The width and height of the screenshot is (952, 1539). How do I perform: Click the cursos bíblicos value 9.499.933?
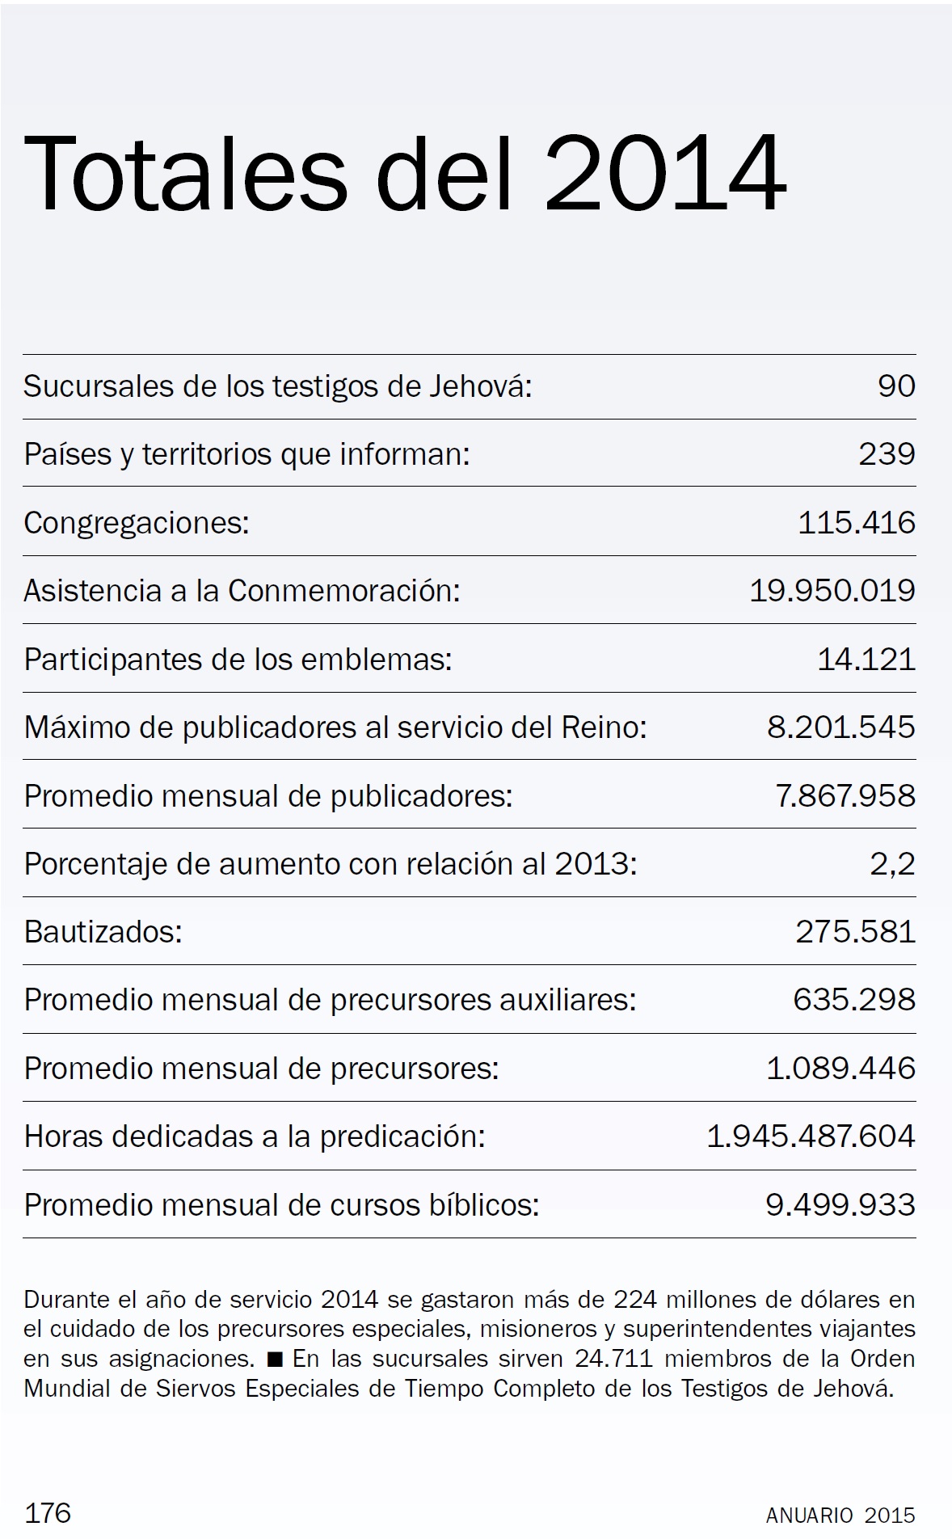click(x=840, y=1205)
